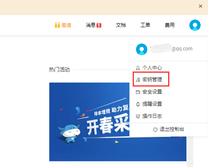The height and width of the screenshot is (167, 208).
Task: Click the user avatar in top navigation
Action: click(x=195, y=25)
